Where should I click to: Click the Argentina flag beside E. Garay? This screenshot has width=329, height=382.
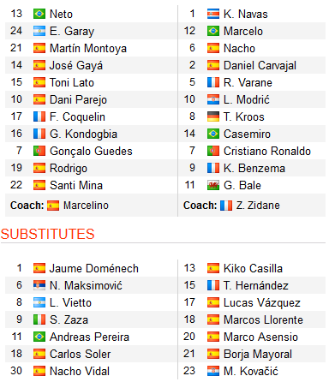pos(39,31)
